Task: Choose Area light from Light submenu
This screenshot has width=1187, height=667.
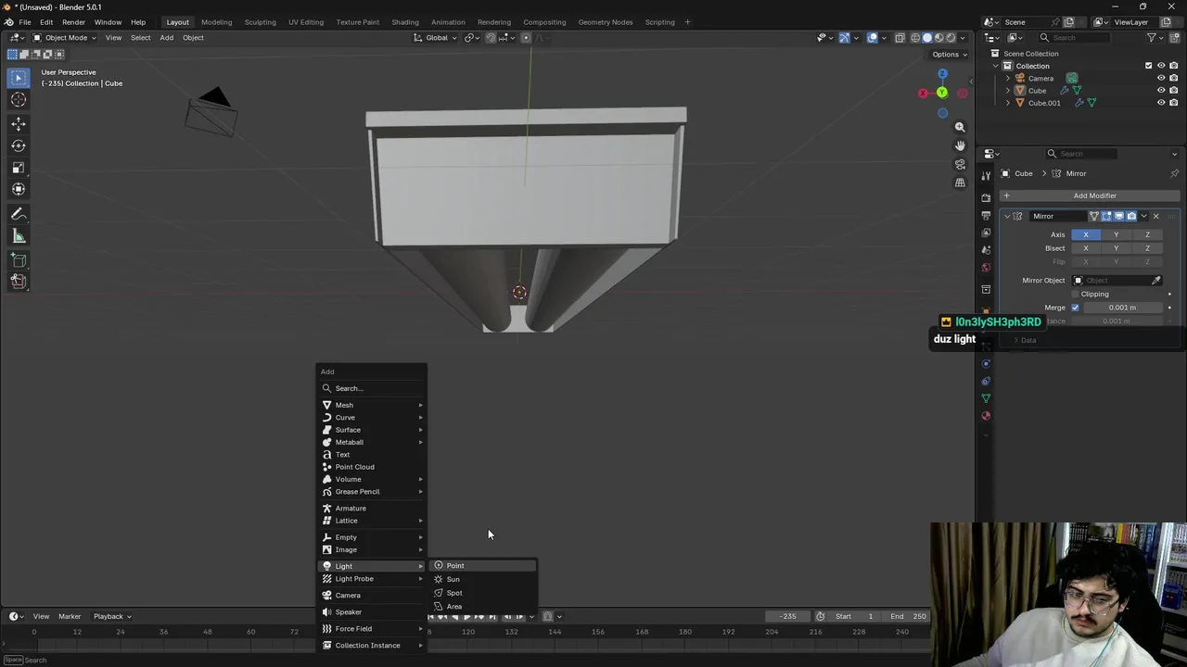Action: [x=482, y=607]
